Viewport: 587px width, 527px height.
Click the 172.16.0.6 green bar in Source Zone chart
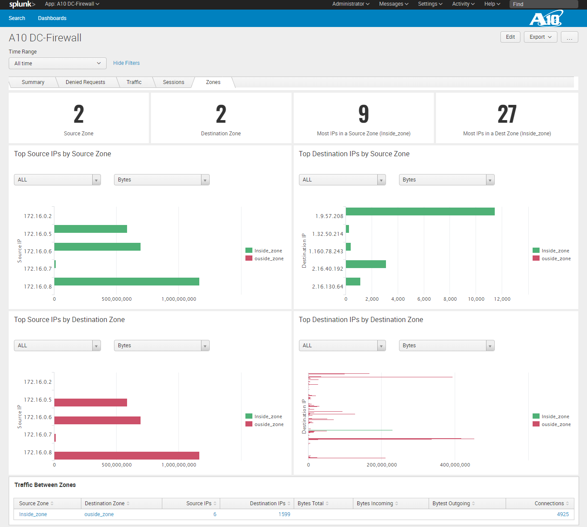click(97, 247)
